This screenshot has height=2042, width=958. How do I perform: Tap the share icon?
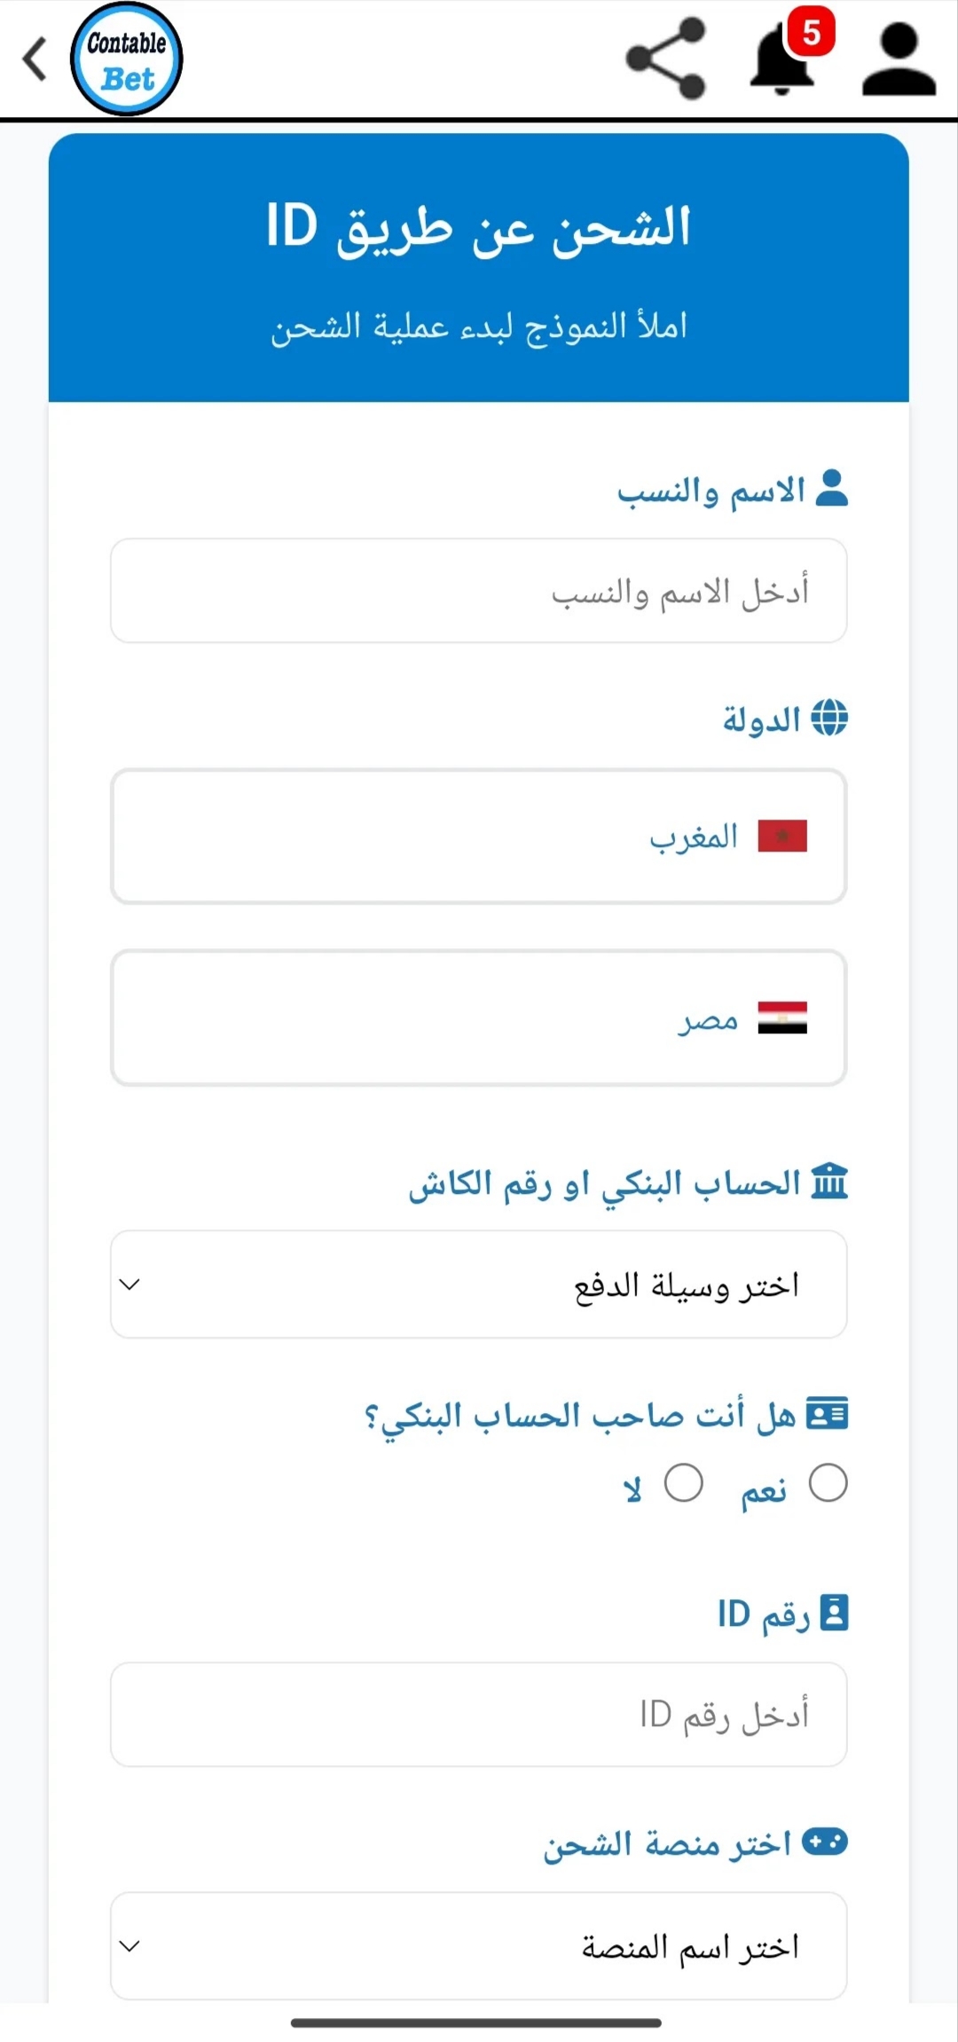666,59
